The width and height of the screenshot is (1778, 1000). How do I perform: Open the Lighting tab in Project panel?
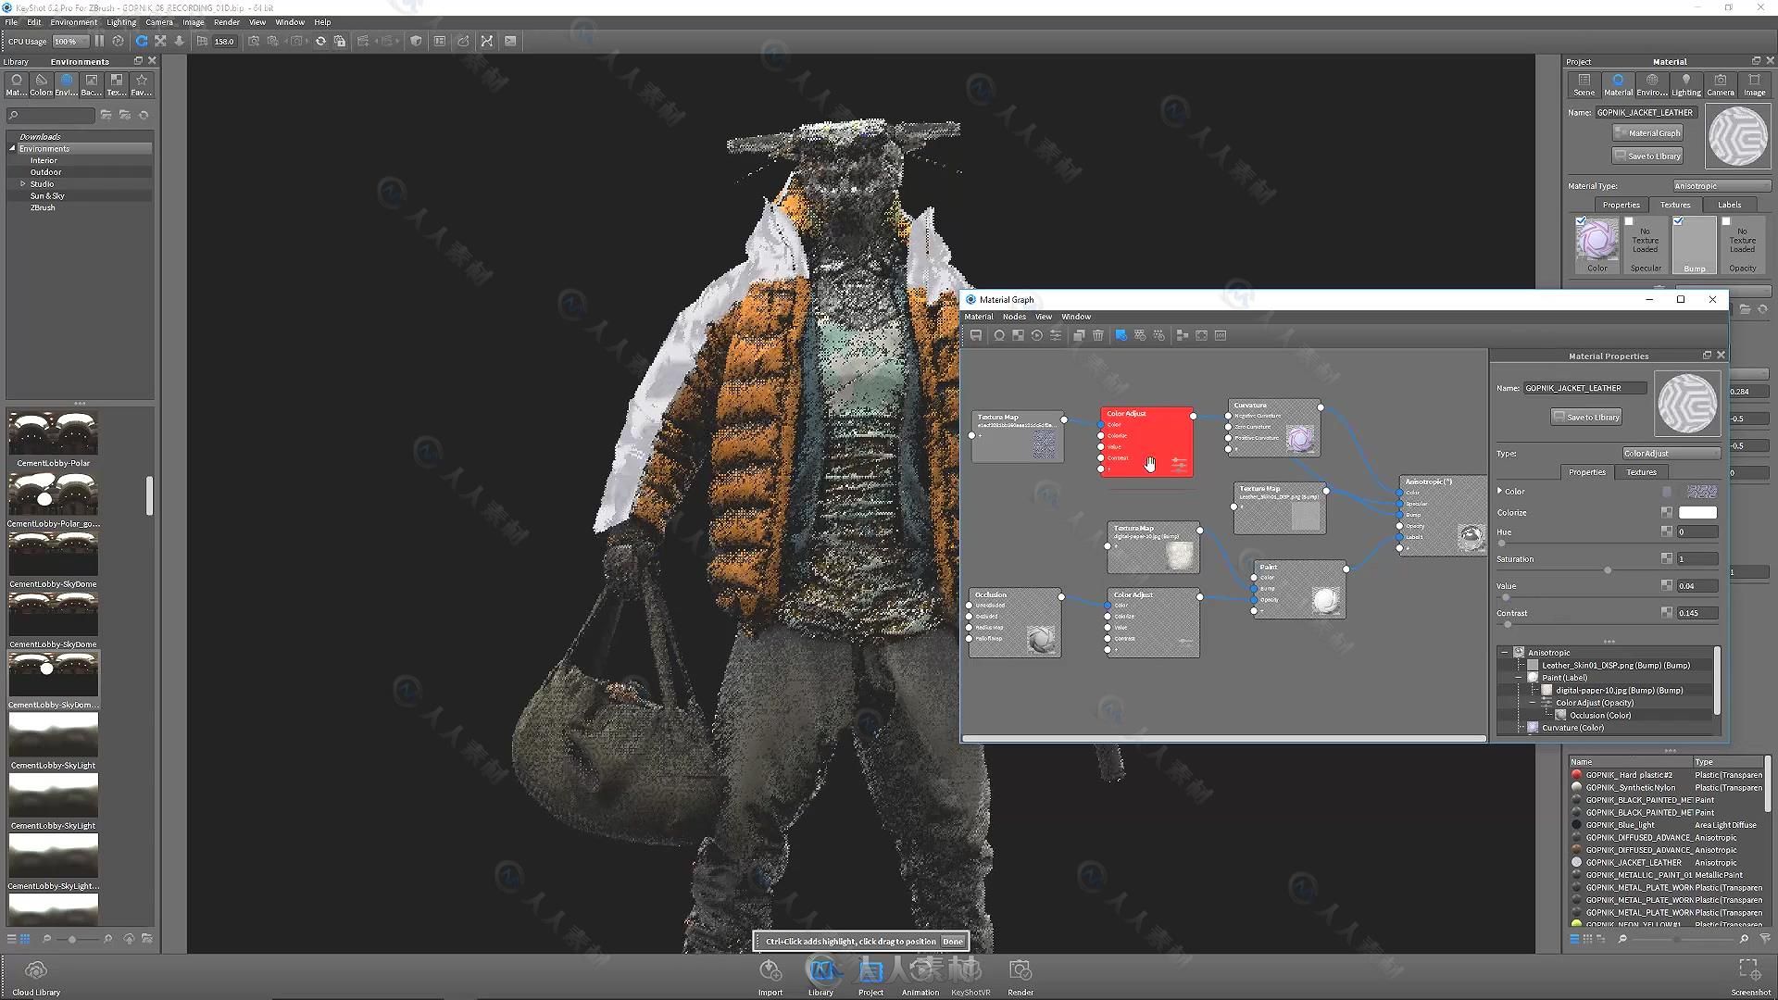[x=1685, y=84]
